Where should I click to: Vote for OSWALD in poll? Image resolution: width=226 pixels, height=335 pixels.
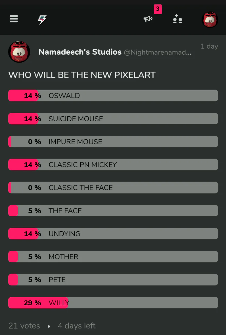113,96
